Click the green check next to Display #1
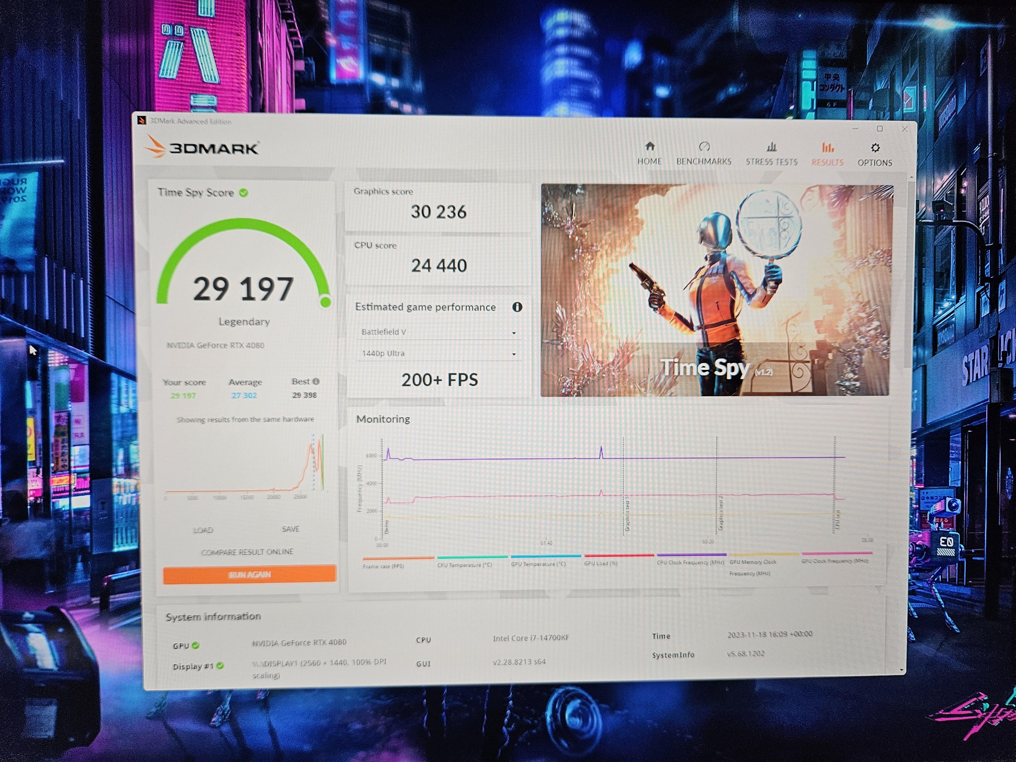 [220, 665]
